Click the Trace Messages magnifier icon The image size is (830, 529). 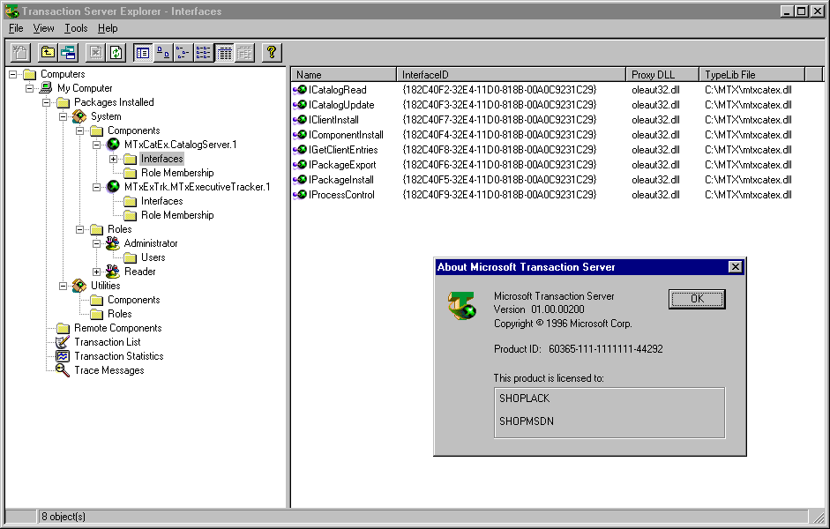(63, 370)
